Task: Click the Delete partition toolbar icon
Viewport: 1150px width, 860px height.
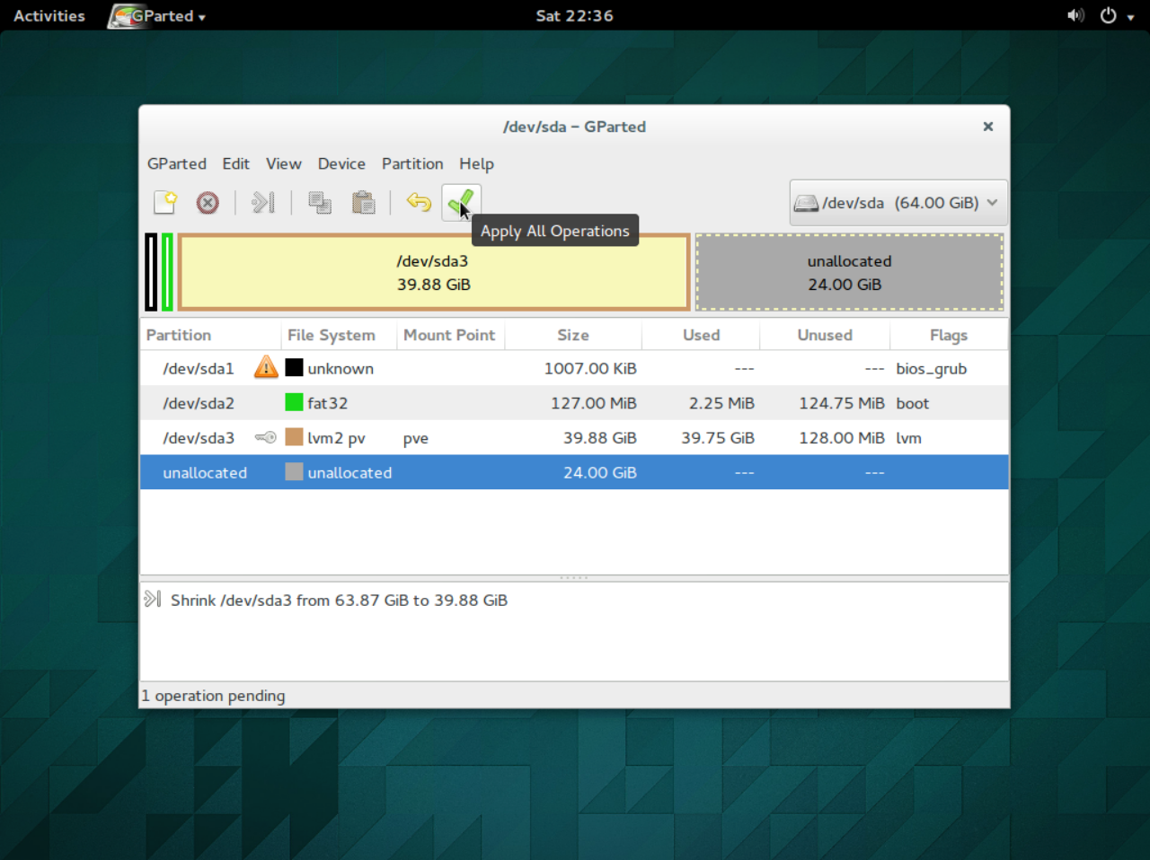Action: (x=208, y=203)
